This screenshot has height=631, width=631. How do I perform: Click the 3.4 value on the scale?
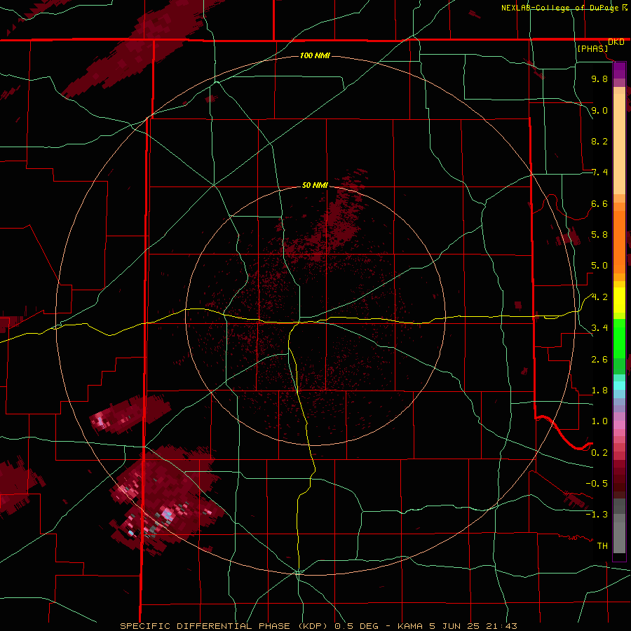pos(599,328)
